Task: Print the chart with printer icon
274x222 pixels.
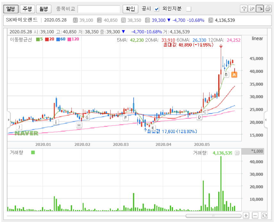Action: coord(268,9)
